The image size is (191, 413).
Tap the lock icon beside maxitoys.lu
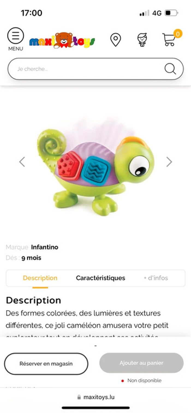[x=79, y=397]
